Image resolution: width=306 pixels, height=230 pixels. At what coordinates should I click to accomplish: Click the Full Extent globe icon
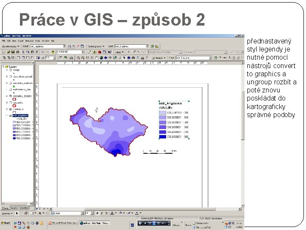[x=101, y=57]
